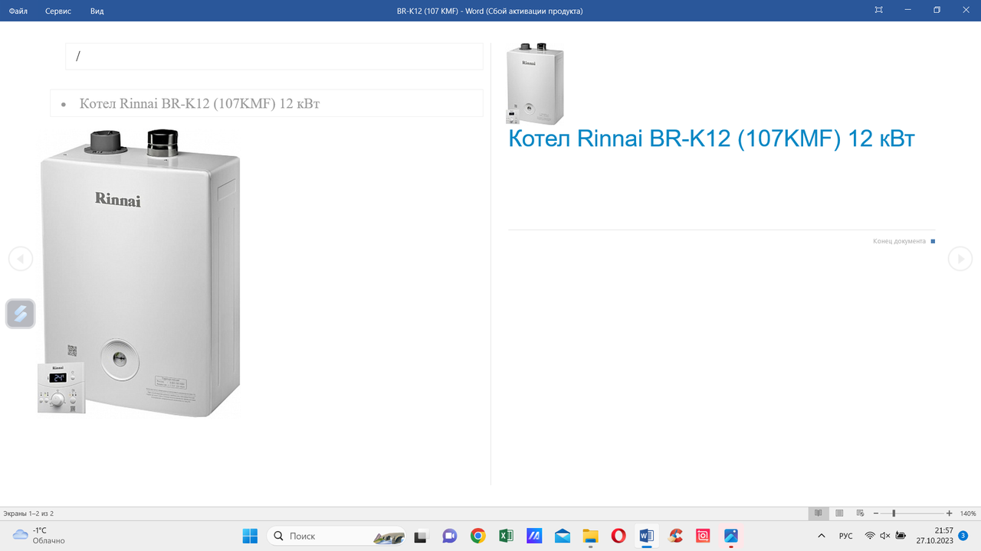Click the zoom slider handle
981x551 pixels.
pos(894,514)
